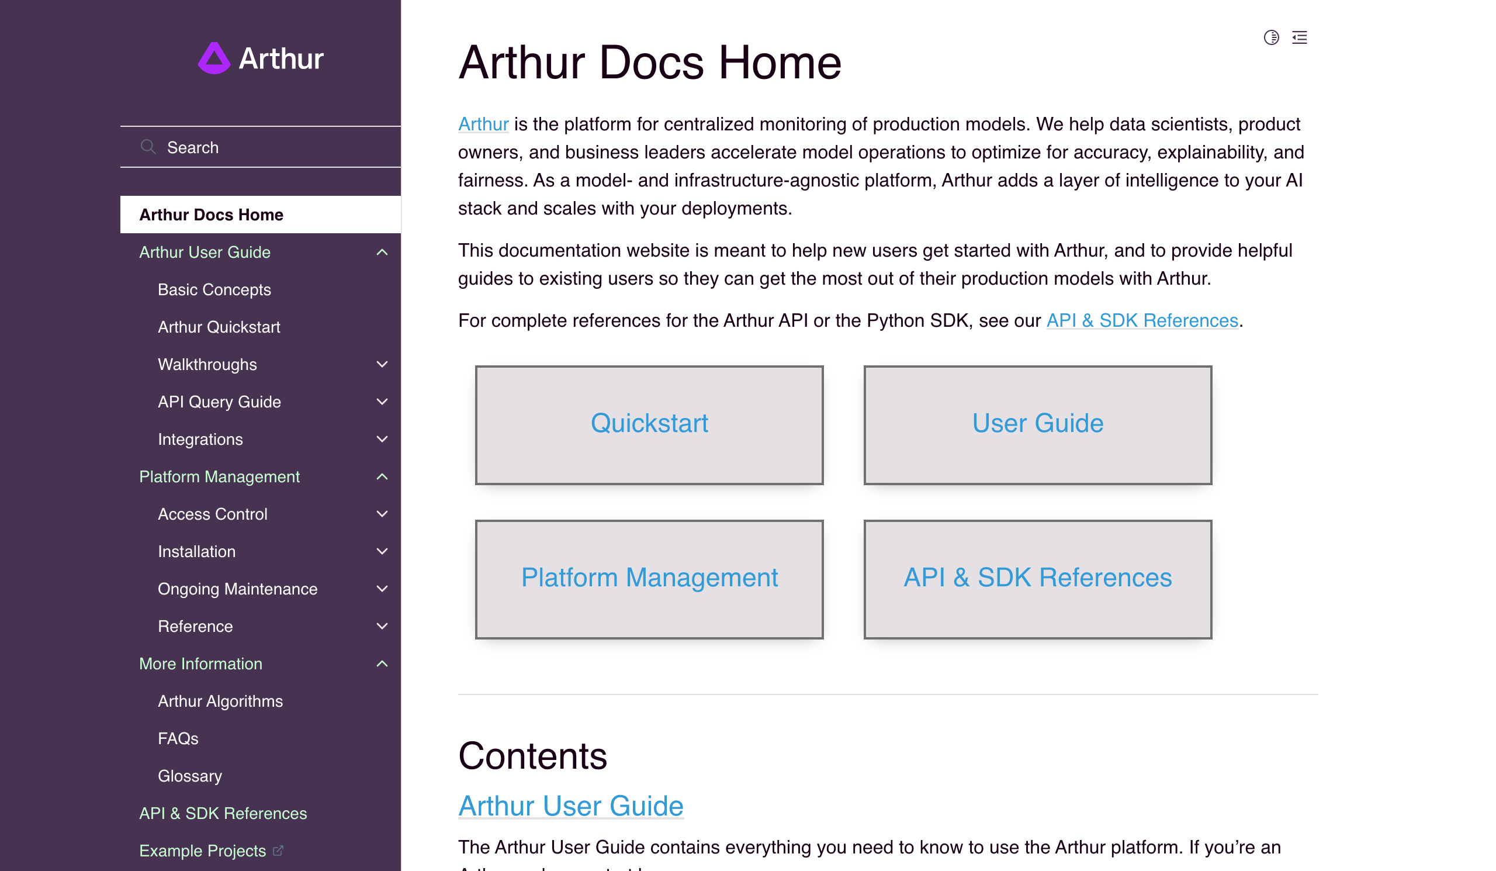This screenshot has height=871, width=1496.
Task: Select Arthur Docs Home in sidebar
Action: pyautogui.click(x=261, y=215)
